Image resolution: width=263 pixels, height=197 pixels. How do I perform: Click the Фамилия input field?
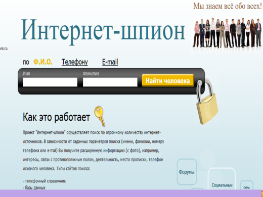[110, 82]
